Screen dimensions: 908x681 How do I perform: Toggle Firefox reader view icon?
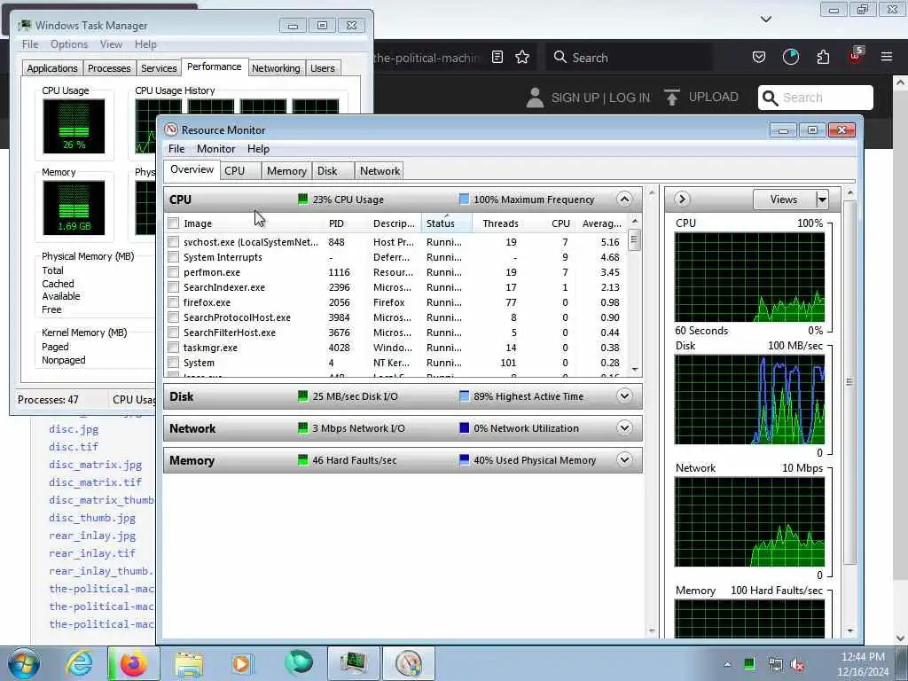[x=497, y=58]
